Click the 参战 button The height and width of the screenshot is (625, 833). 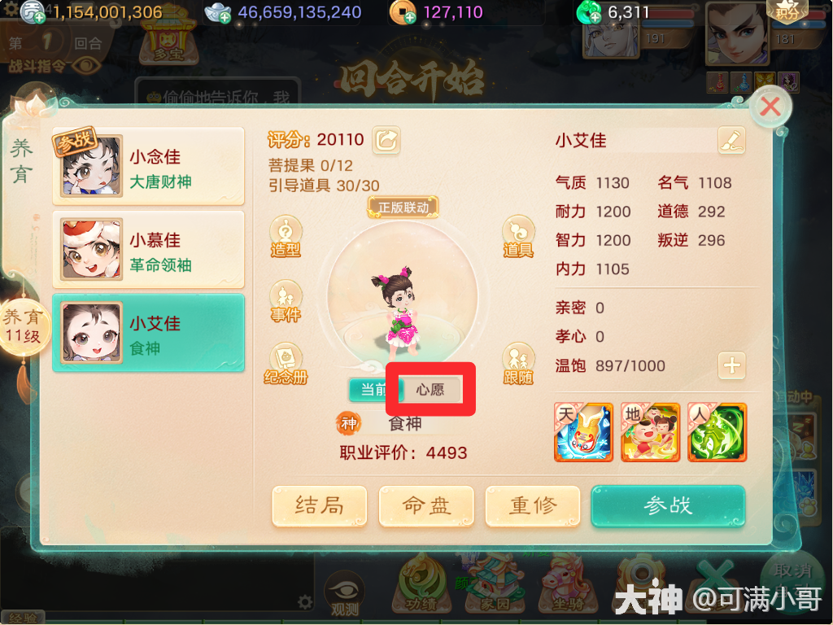click(x=669, y=505)
